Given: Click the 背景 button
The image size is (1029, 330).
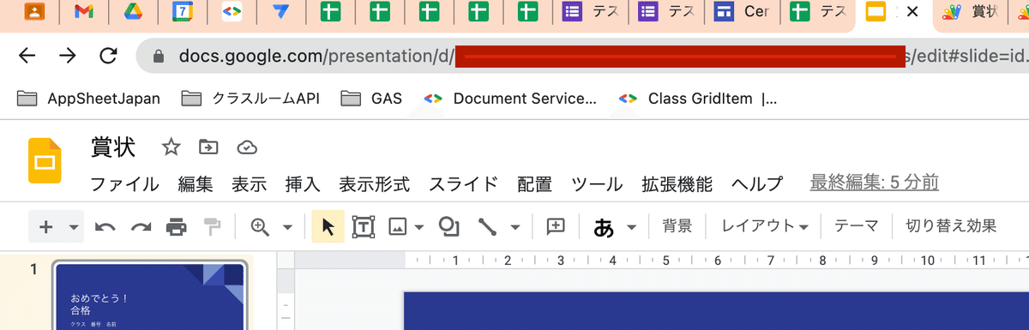Looking at the screenshot, I should click(x=677, y=226).
